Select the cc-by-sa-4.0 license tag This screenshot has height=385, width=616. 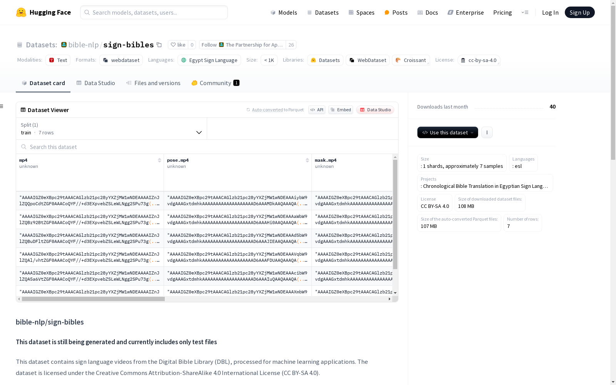[479, 60]
